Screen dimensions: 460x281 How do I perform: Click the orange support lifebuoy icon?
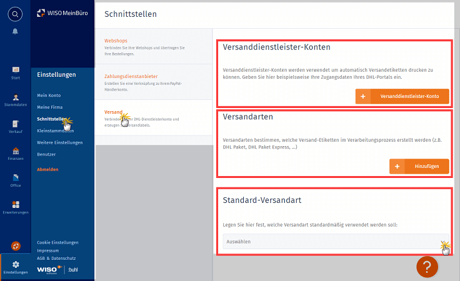tap(16, 246)
